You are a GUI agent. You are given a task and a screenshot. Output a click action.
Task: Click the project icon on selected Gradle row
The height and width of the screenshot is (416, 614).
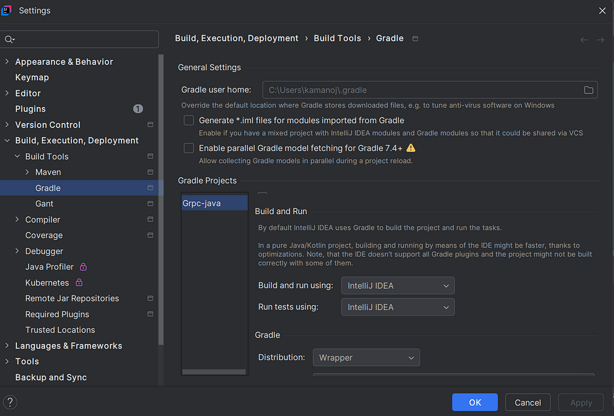(150, 188)
